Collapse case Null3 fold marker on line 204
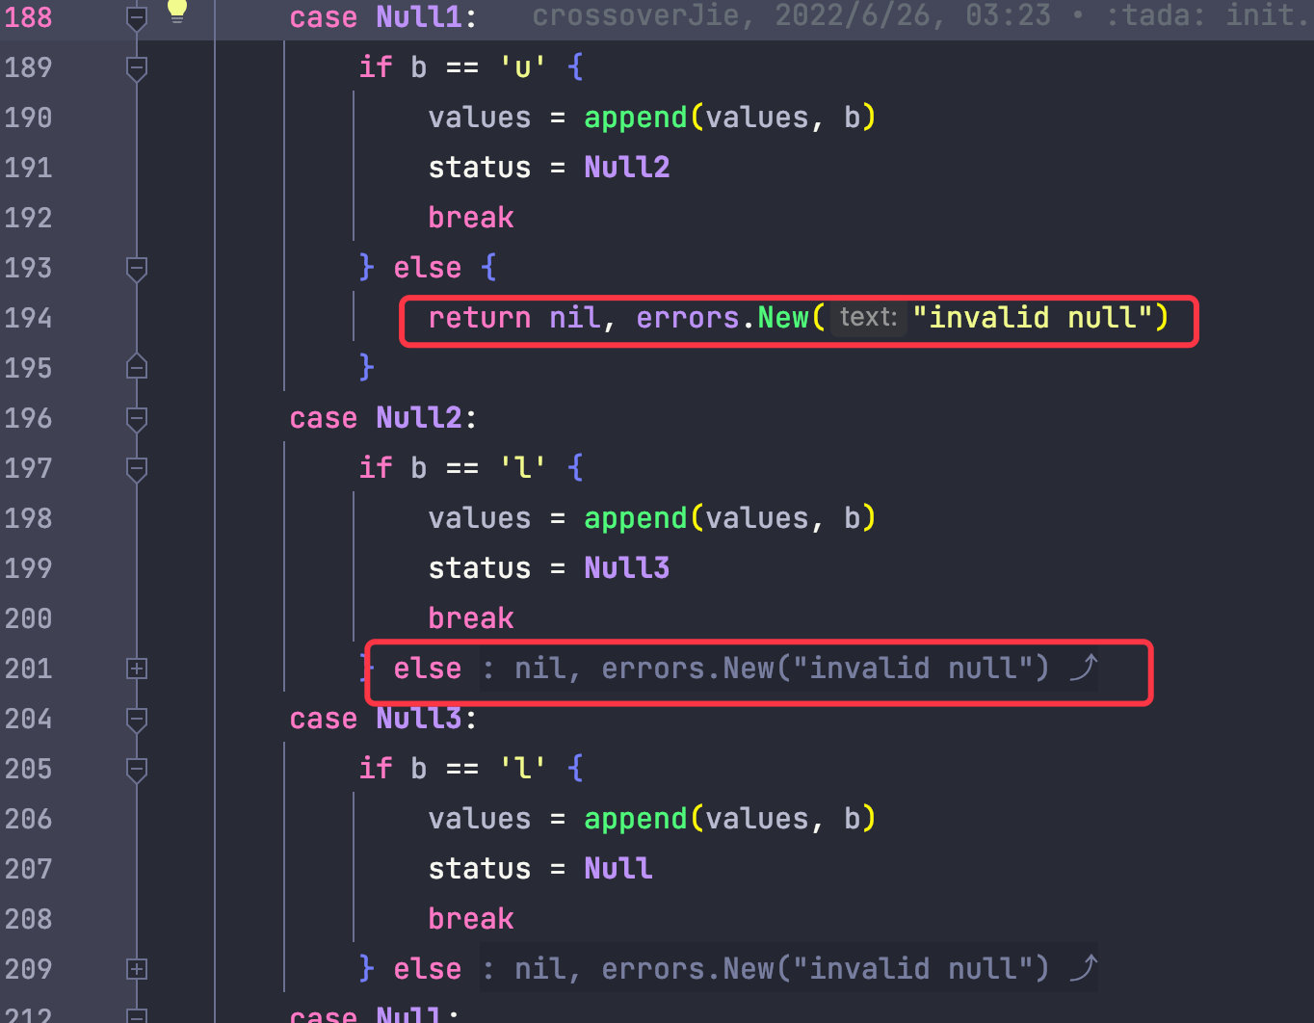The image size is (1314, 1023). click(x=137, y=719)
